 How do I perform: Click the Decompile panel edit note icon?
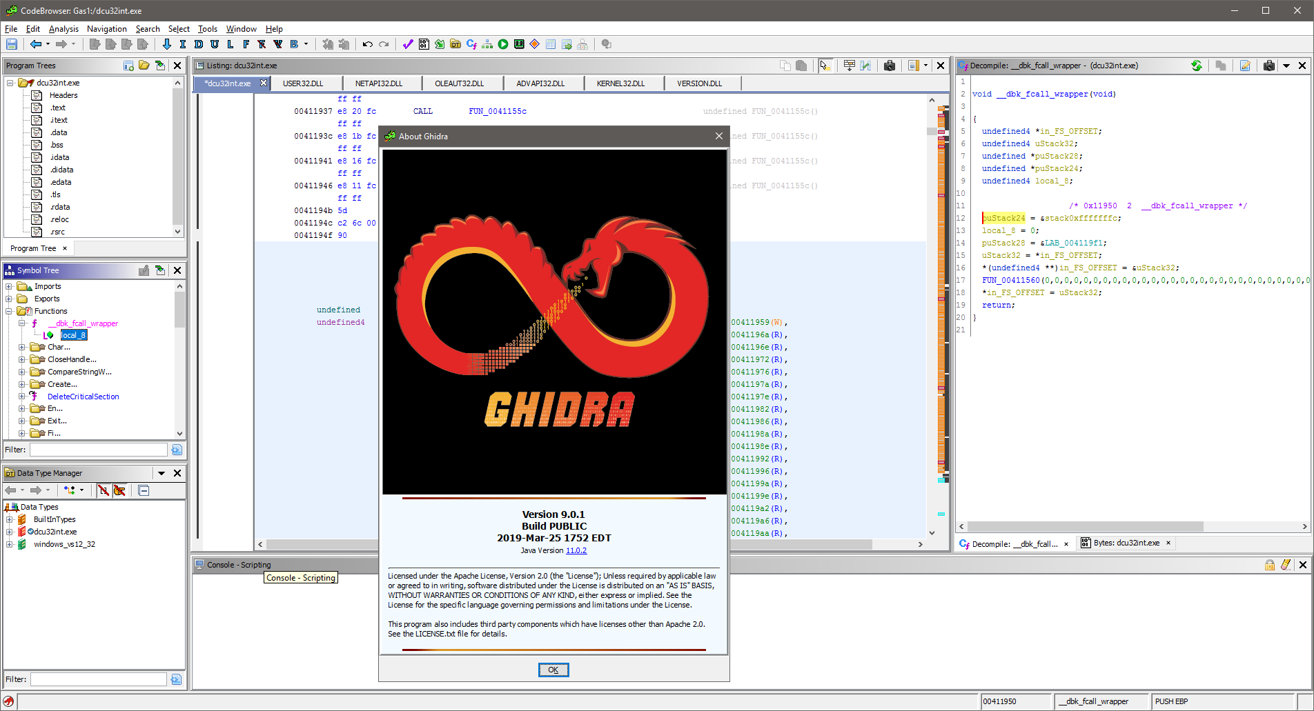pyautogui.click(x=1245, y=66)
